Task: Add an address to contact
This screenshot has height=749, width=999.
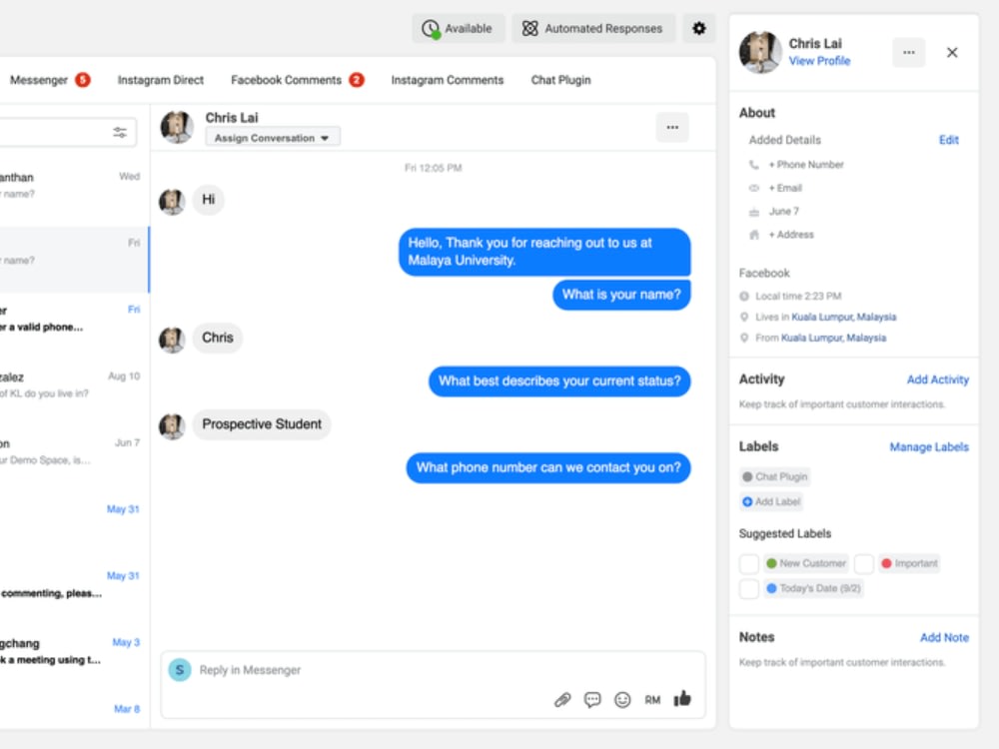Action: click(790, 235)
